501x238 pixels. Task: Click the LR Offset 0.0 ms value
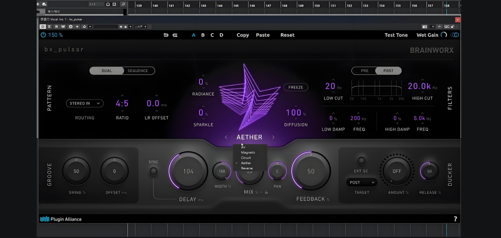pos(157,103)
